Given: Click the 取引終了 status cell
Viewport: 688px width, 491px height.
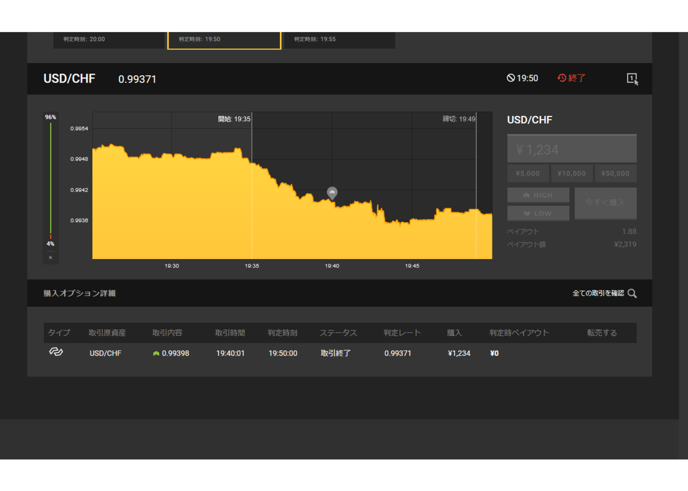Looking at the screenshot, I should point(335,353).
